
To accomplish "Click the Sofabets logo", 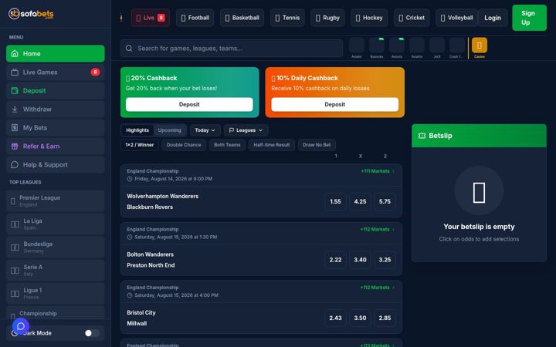I will tap(31, 14).
